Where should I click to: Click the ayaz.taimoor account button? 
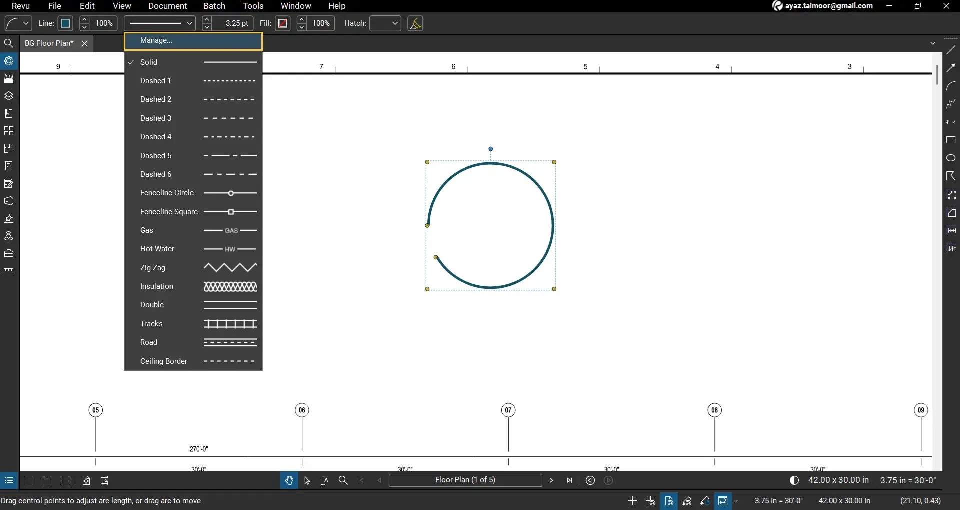(823, 6)
